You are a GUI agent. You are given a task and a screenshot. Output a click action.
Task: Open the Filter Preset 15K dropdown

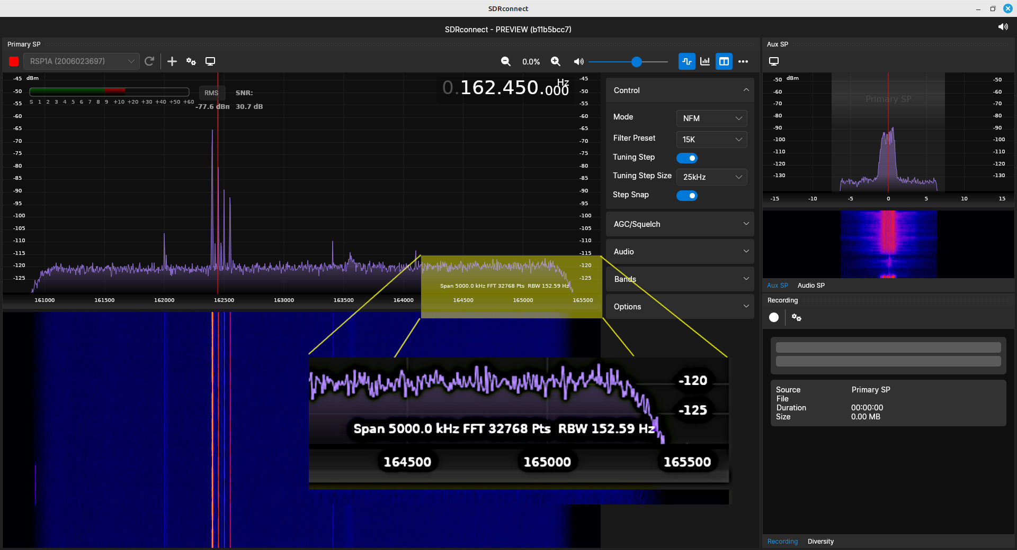tap(712, 140)
